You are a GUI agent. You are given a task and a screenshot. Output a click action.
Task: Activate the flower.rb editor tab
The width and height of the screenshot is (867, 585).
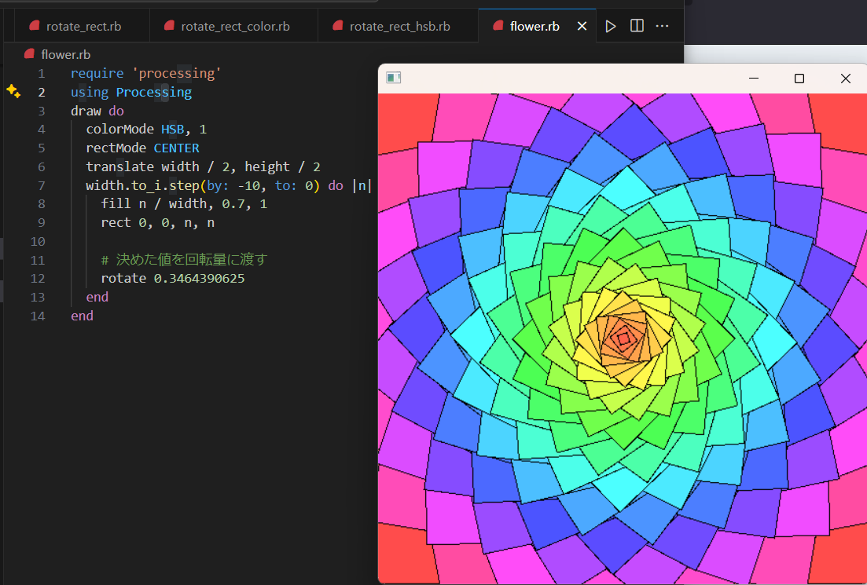click(x=535, y=26)
